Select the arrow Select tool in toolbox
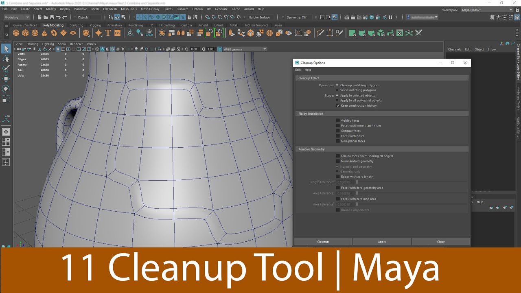The height and width of the screenshot is (293, 521). point(6,49)
